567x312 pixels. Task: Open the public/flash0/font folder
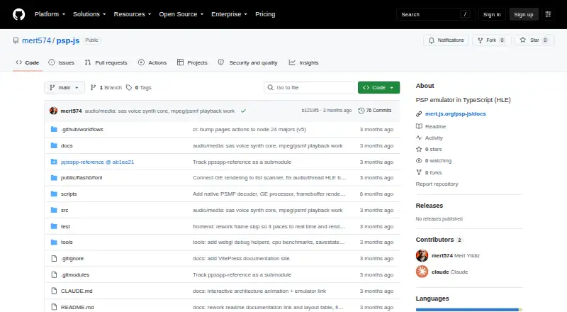(82, 178)
